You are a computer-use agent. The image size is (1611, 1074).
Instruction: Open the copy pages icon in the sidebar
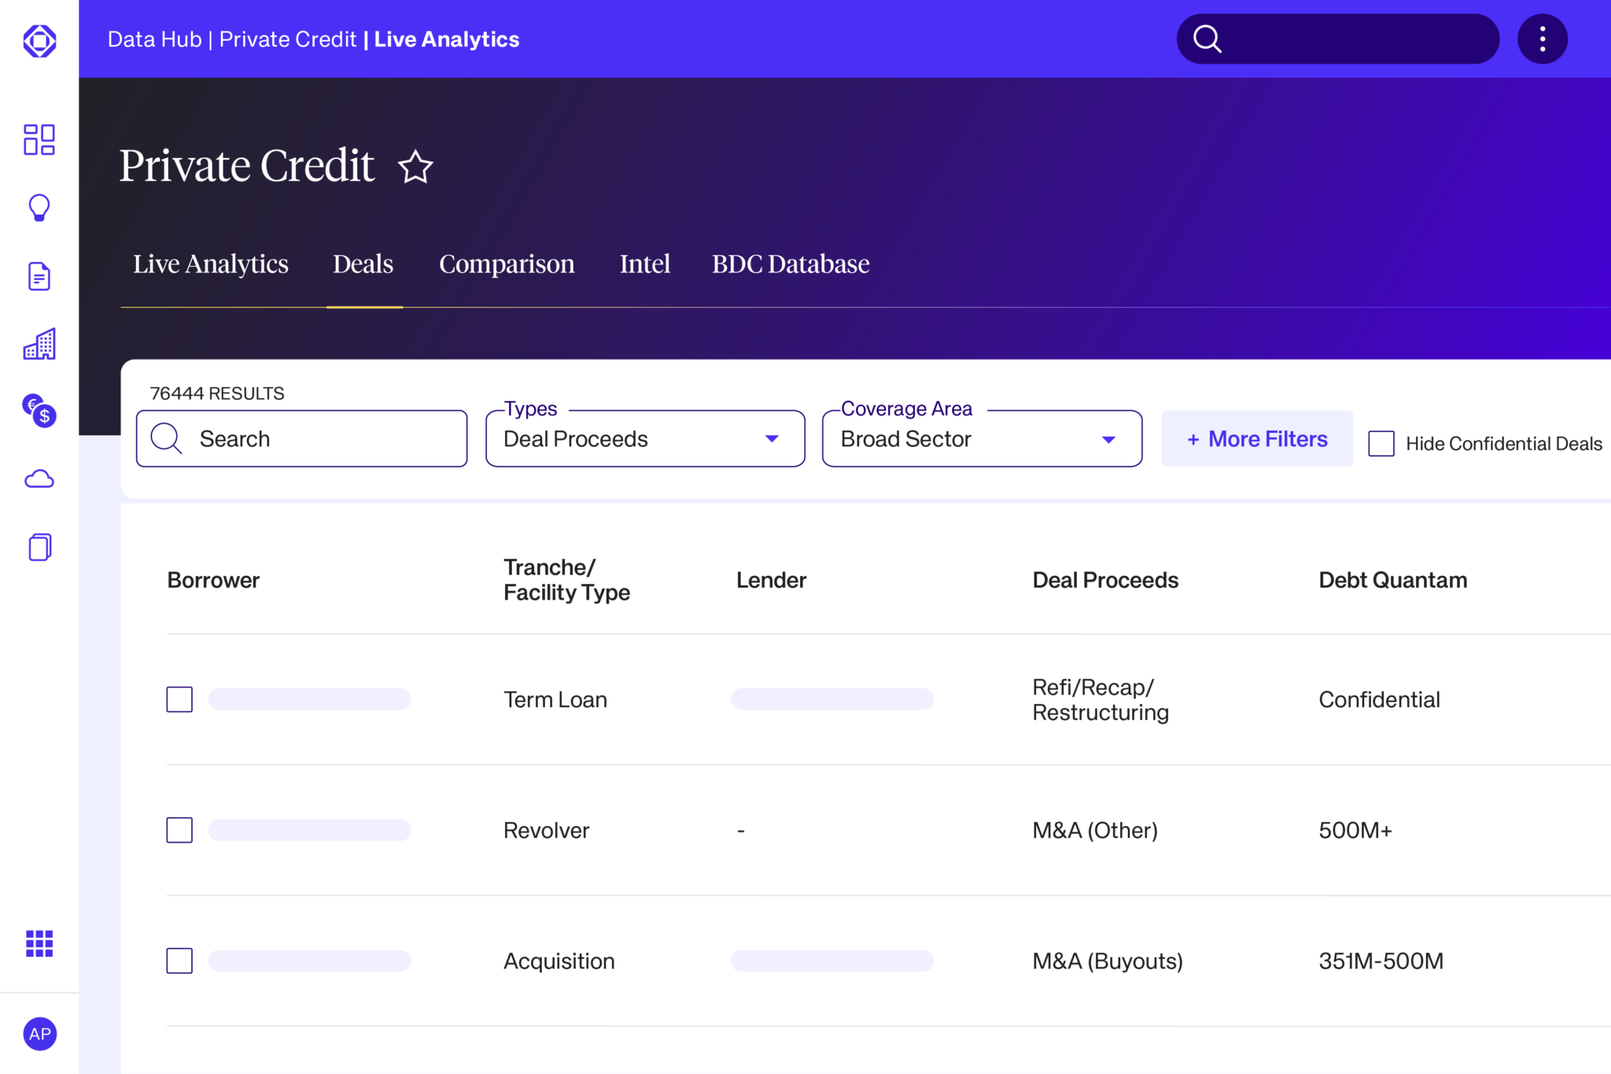39,547
